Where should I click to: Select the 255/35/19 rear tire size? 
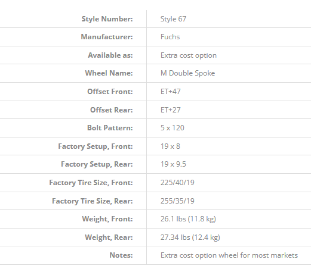tap(177, 201)
